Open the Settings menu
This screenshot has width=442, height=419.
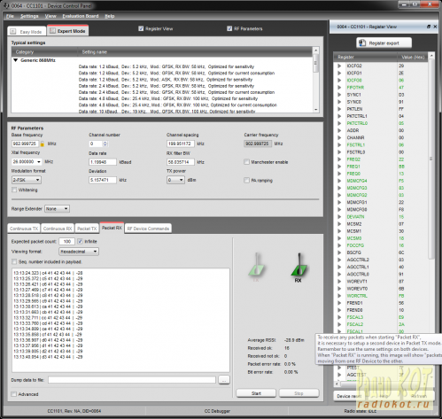coord(29,16)
